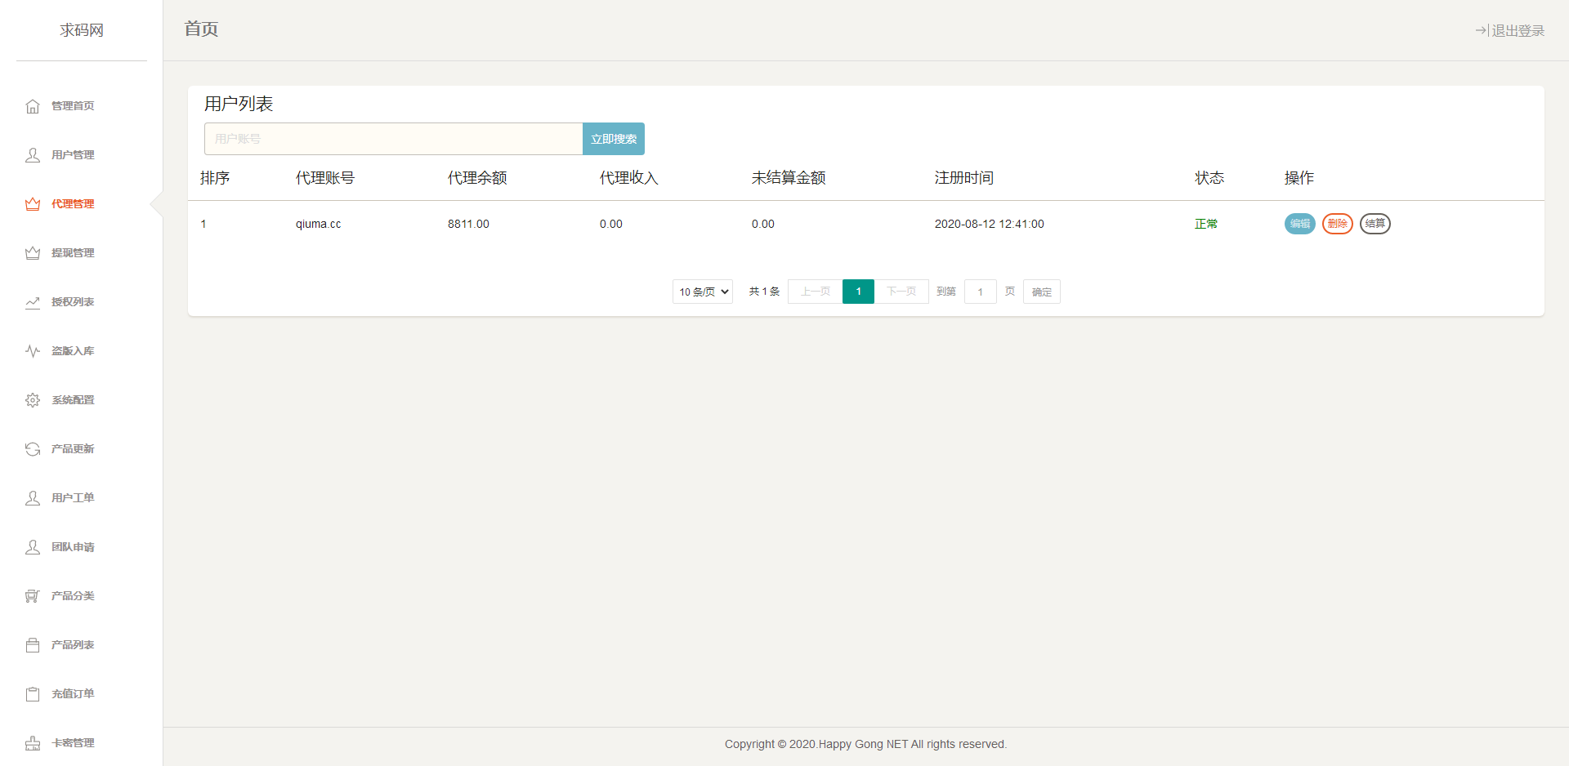
Task: Click the 确定 page jump button
Action: click(x=1042, y=292)
